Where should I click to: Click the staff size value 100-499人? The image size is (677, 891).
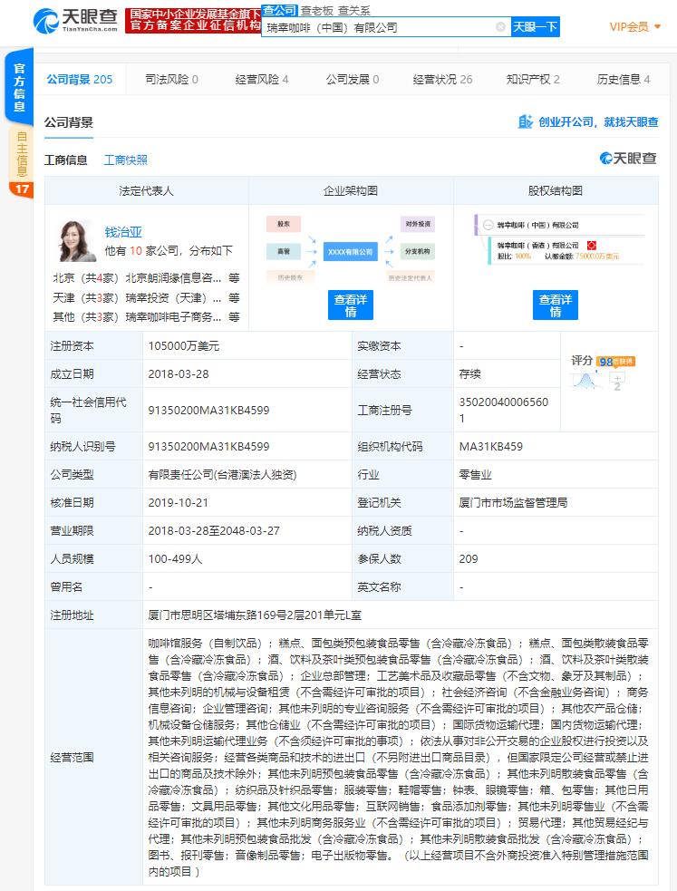[175, 559]
